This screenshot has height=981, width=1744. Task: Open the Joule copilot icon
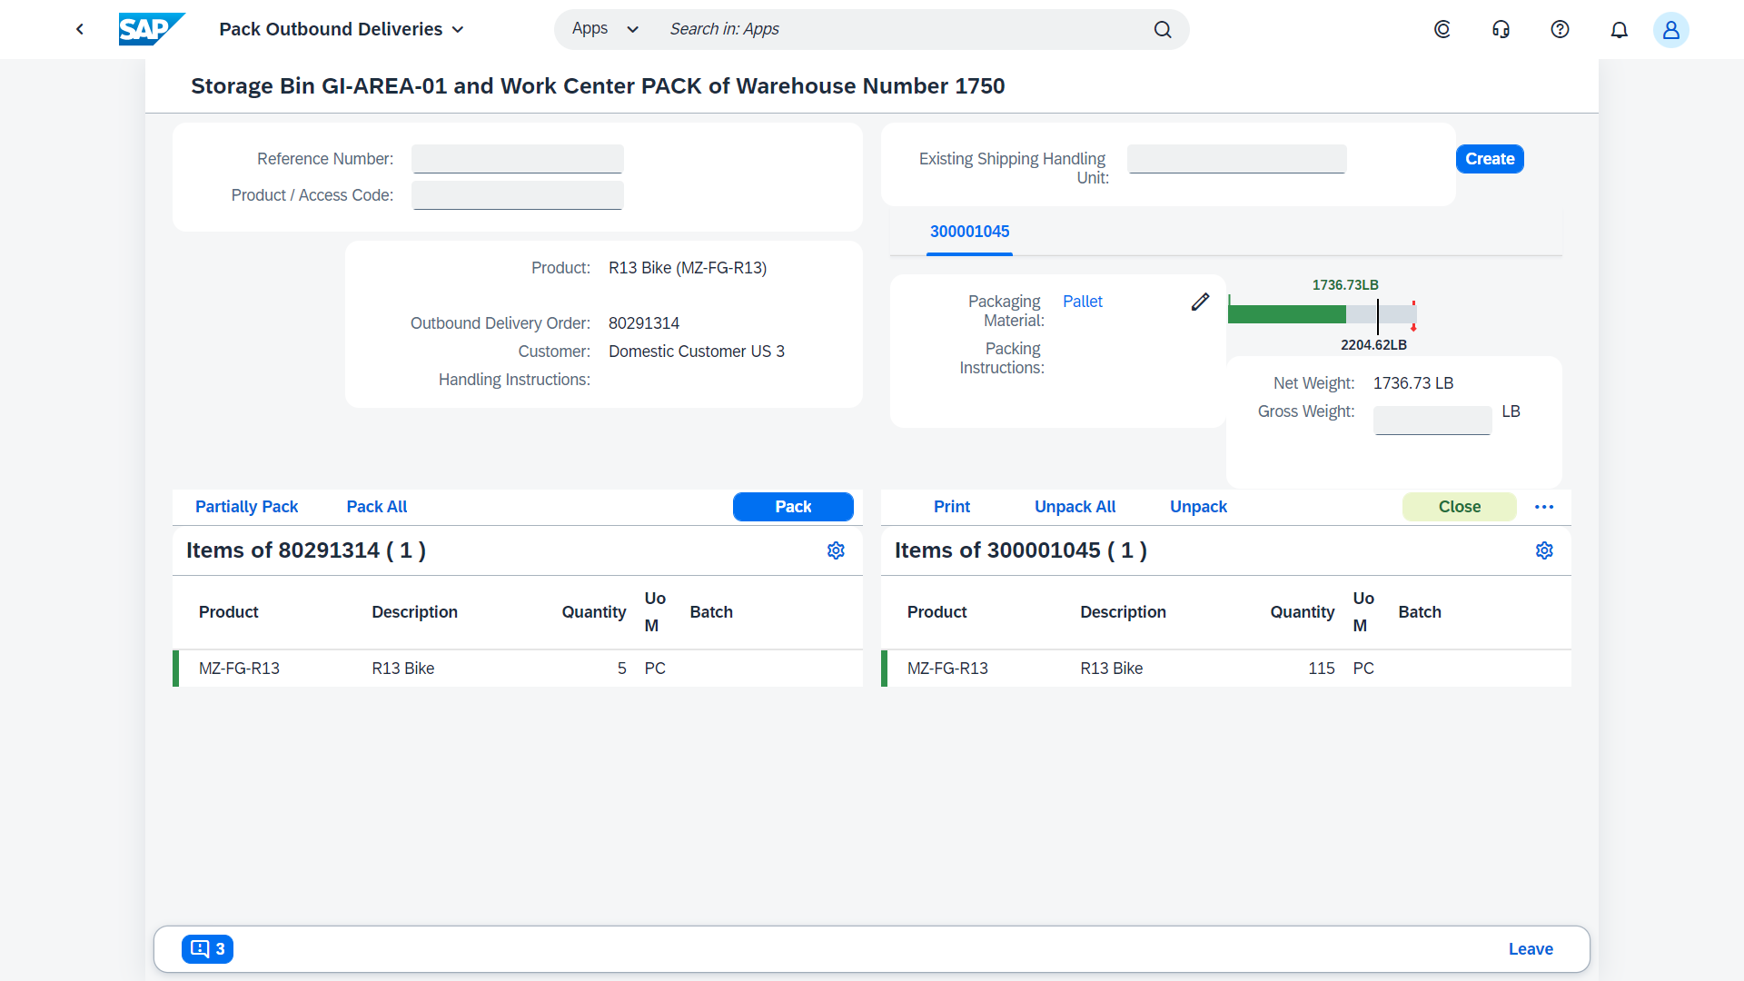point(1442,29)
